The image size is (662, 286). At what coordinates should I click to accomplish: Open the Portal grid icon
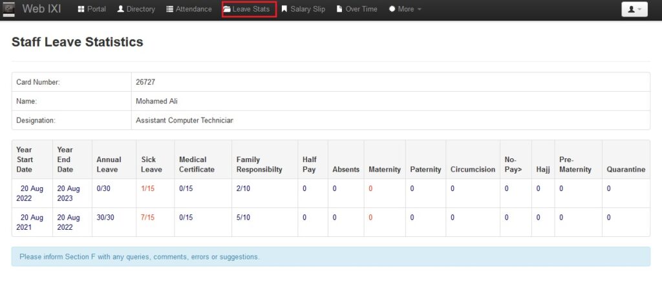(81, 10)
